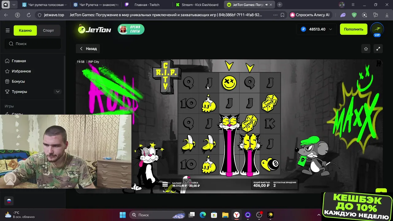Click the RIP City game title label
The height and width of the screenshot is (221, 393).
click(94, 62)
